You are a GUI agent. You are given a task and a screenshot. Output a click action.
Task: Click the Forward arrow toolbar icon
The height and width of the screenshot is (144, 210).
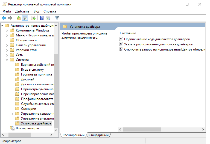tap(10, 18)
